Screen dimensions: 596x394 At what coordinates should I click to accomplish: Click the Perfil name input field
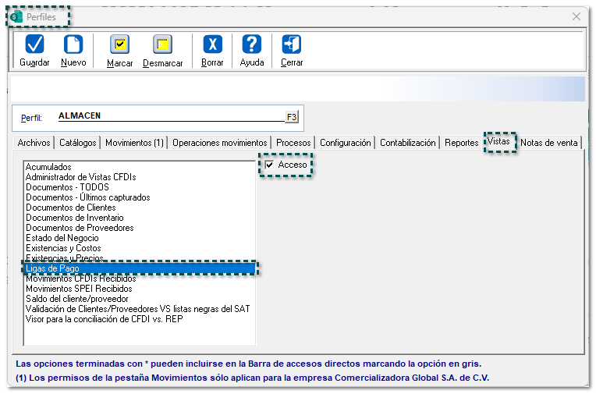(170, 116)
